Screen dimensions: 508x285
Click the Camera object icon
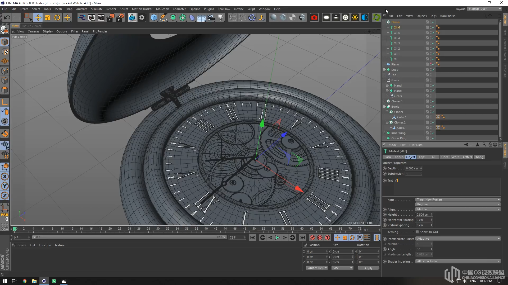point(211,18)
